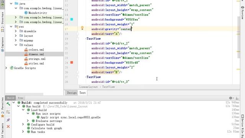
Task: Click the project panel horizontal scrollbar
Action: pos(24,94)
